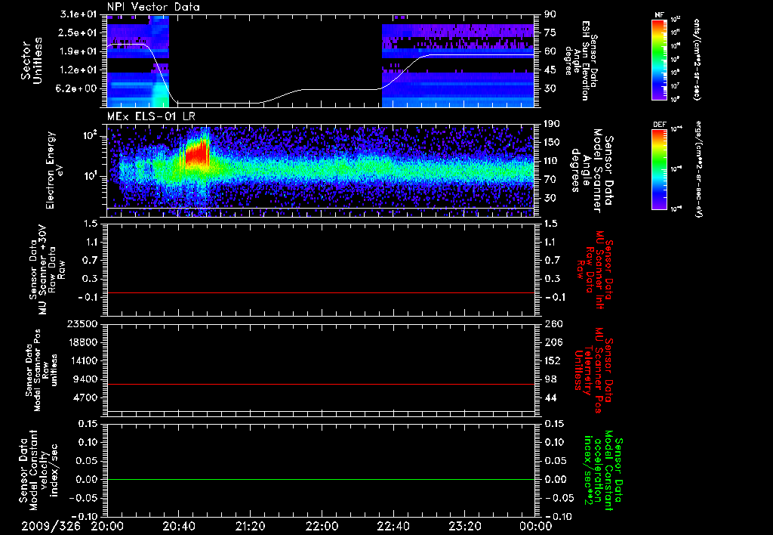Click the '18800' scanner position tick
Image resolution: width=773 pixels, height=535 pixels.
point(82,342)
